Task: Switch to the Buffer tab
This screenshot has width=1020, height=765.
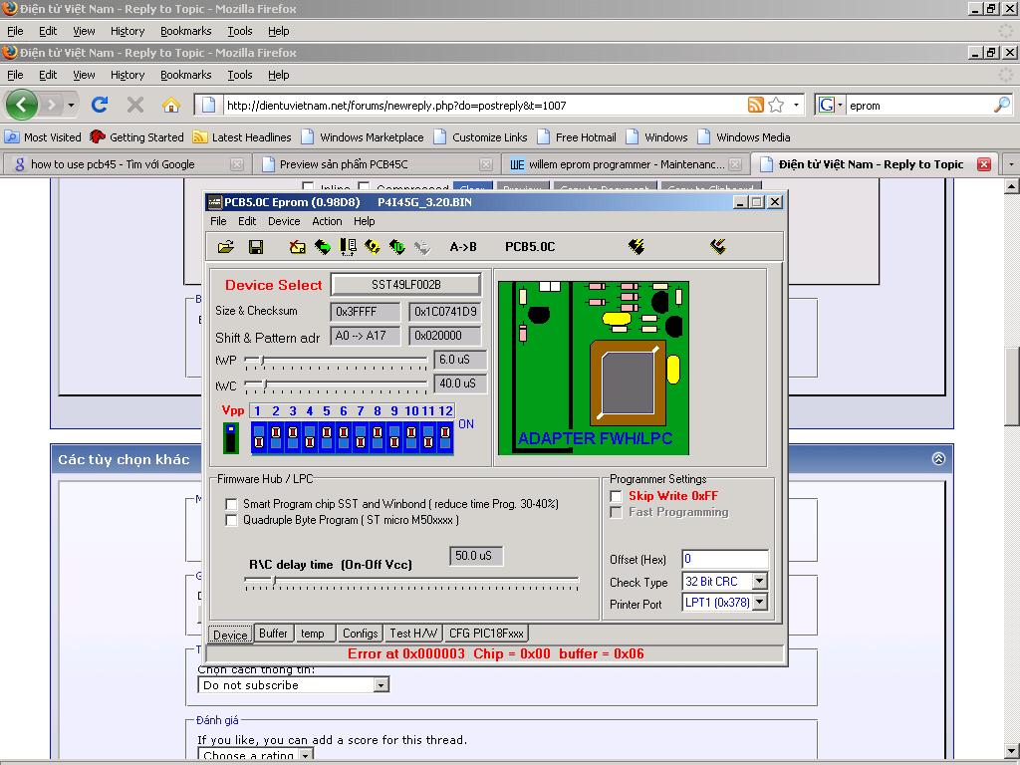Action: (x=273, y=634)
